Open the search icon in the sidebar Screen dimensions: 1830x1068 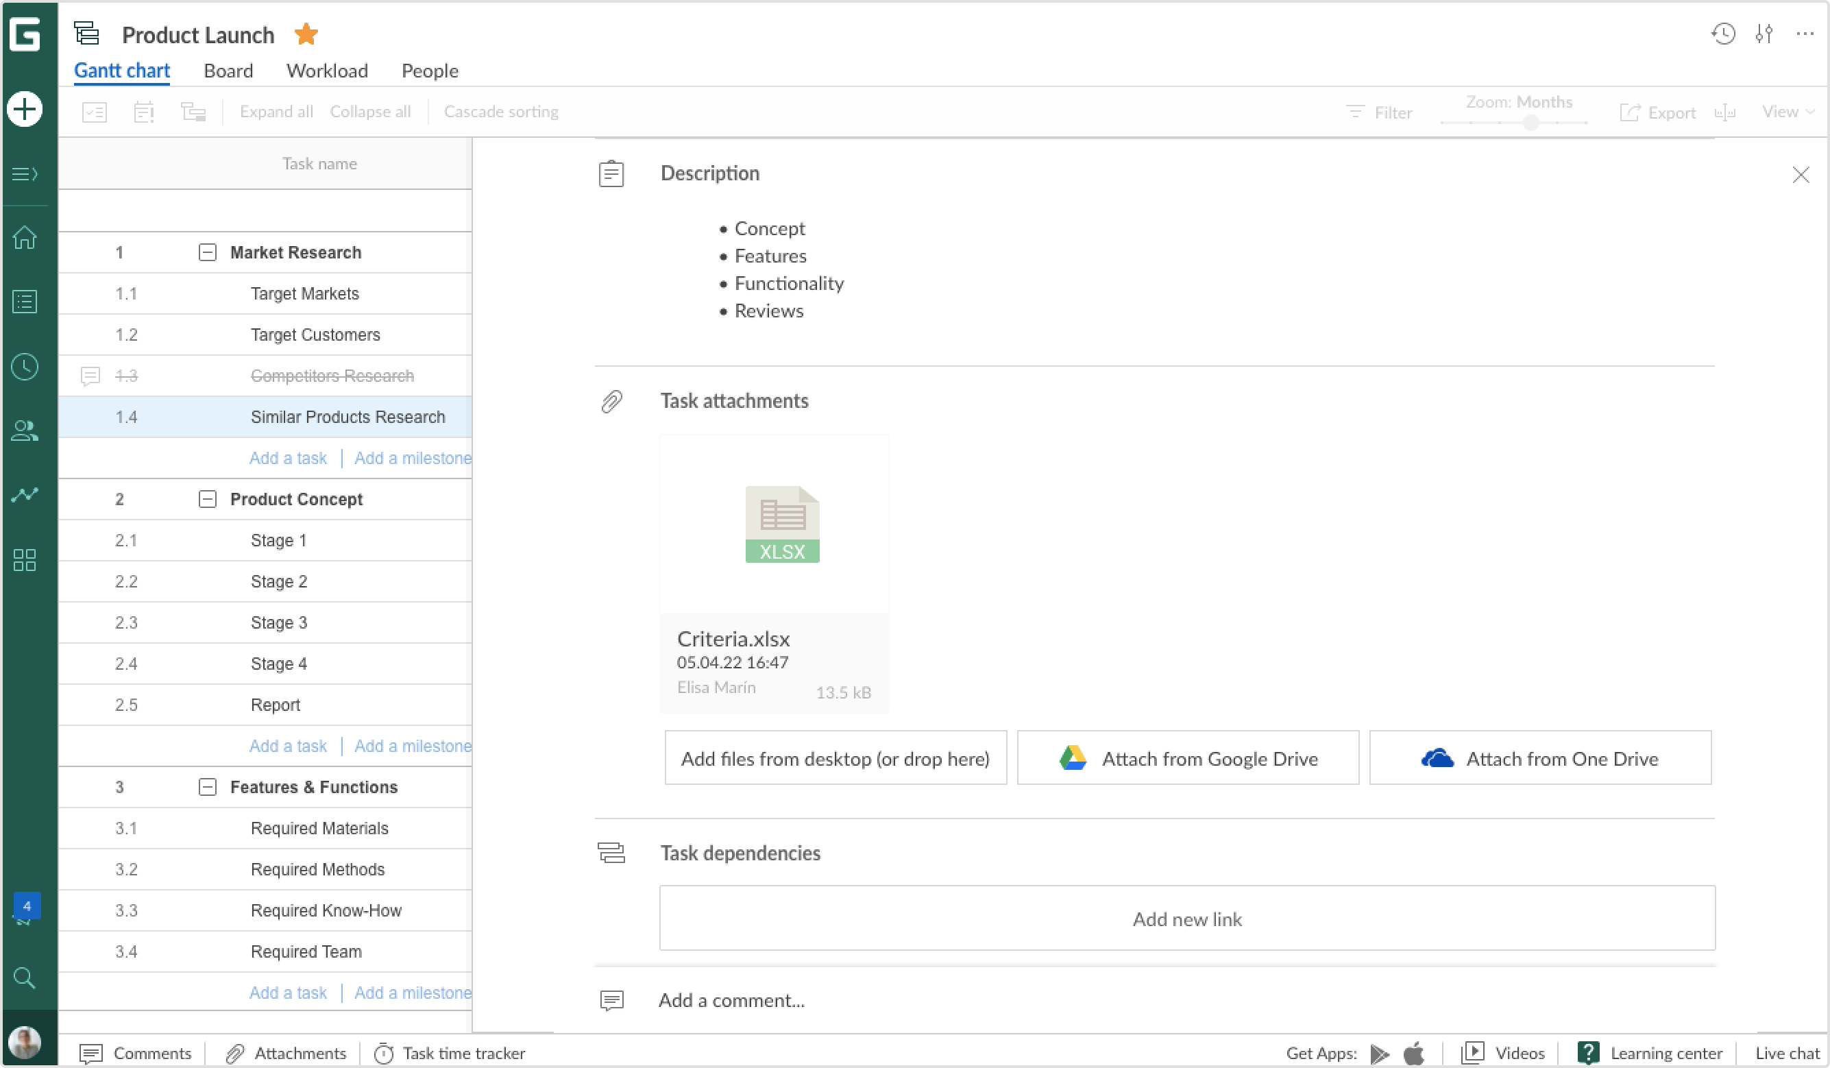tap(24, 978)
